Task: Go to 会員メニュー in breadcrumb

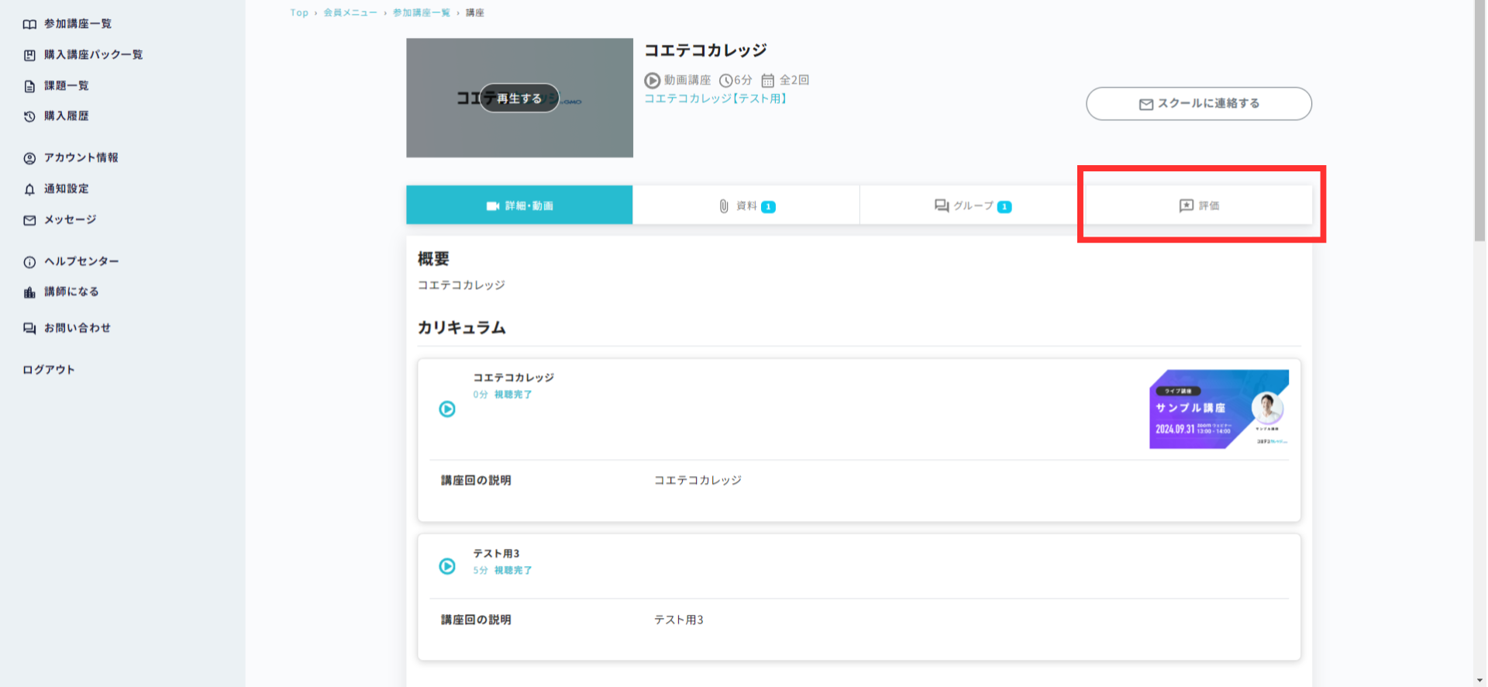Action: (350, 12)
